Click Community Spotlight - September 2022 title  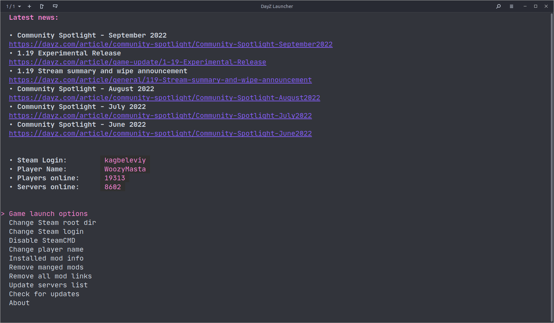click(x=92, y=35)
